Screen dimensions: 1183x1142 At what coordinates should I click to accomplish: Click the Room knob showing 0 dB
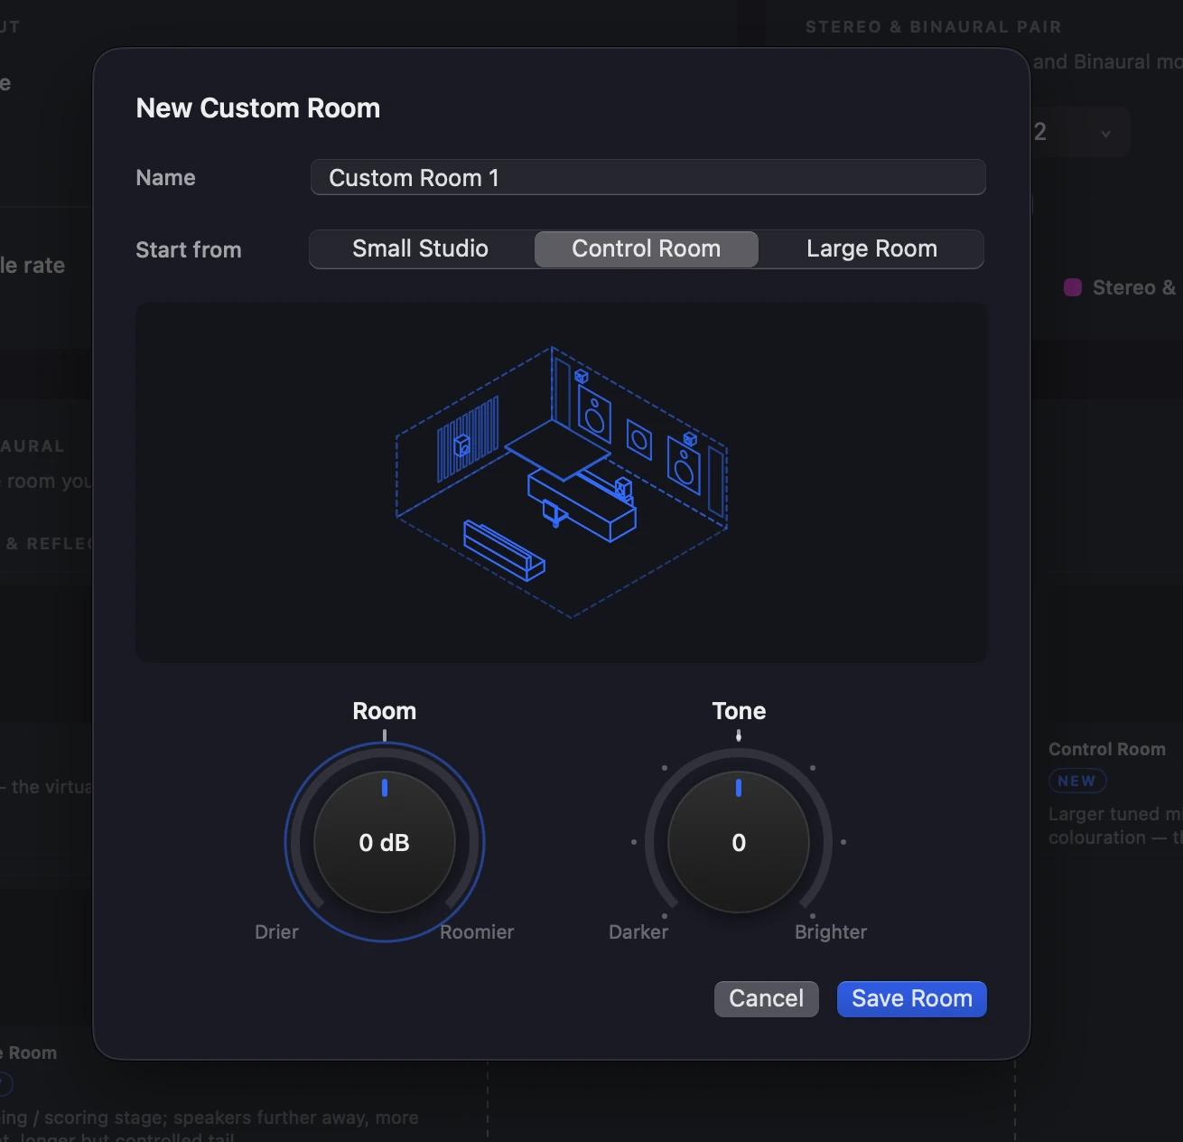(x=385, y=842)
